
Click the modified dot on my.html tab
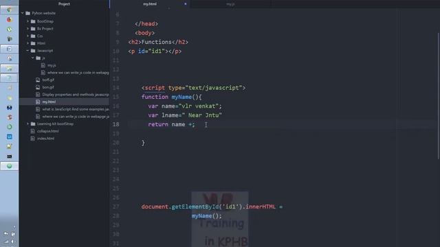(186, 4)
